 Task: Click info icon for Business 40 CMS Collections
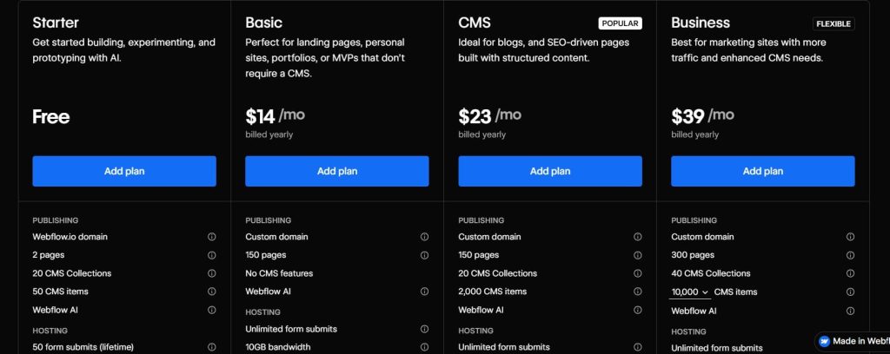(x=850, y=273)
